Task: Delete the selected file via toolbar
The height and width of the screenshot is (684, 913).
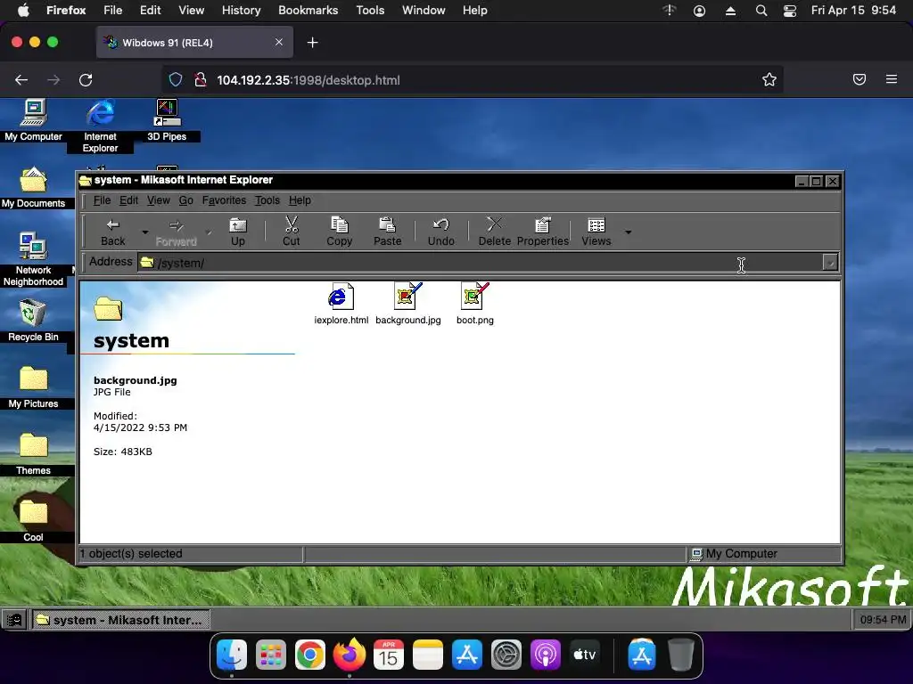Action: coord(494,232)
